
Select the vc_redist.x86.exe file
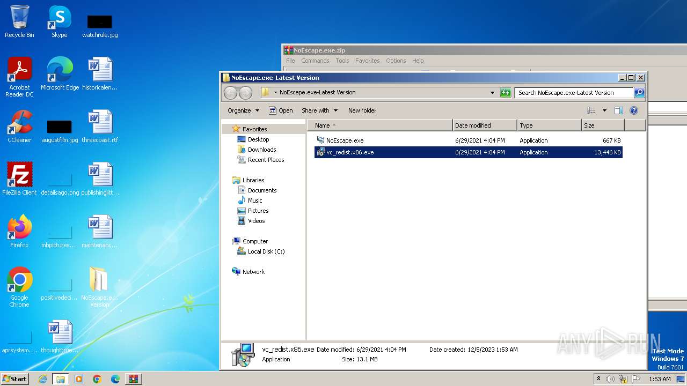pyautogui.click(x=468, y=152)
